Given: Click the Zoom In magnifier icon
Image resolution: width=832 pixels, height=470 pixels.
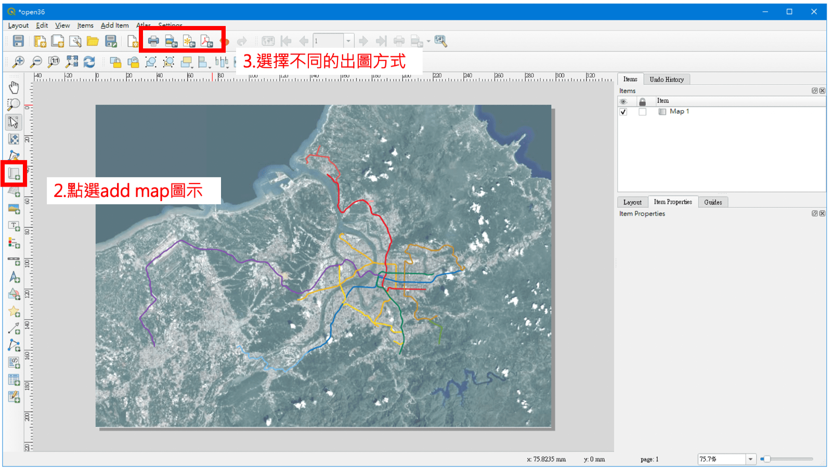Looking at the screenshot, I should (18, 62).
